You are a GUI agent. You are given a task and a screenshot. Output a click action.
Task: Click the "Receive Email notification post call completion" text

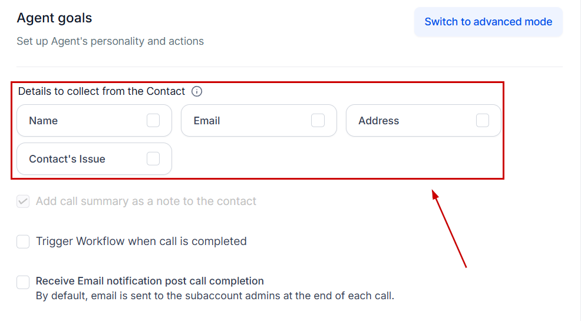pyautogui.click(x=150, y=281)
